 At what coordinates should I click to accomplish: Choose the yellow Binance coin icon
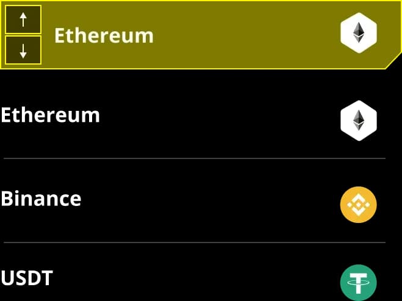point(359,204)
